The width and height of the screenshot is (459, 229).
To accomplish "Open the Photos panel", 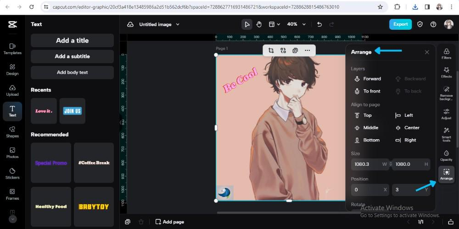I will (12, 153).
